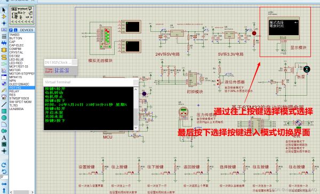This screenshot has width=320, height=194.
Task: Choose the Generator Mode tool
Action: pyautogui.click(x=4, y=83)
